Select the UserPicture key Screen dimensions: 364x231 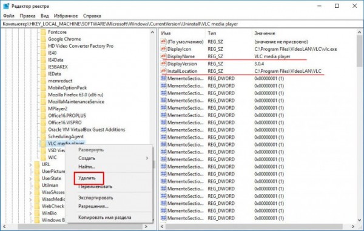coord(53,172)
